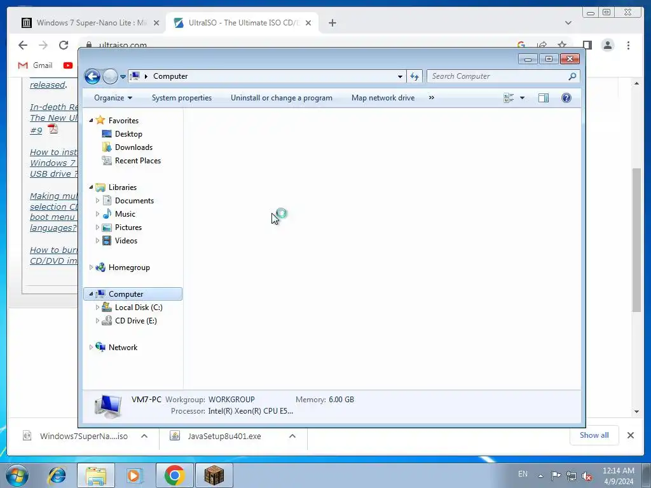Open Windows Media Player from taskbar

[134, 475]
